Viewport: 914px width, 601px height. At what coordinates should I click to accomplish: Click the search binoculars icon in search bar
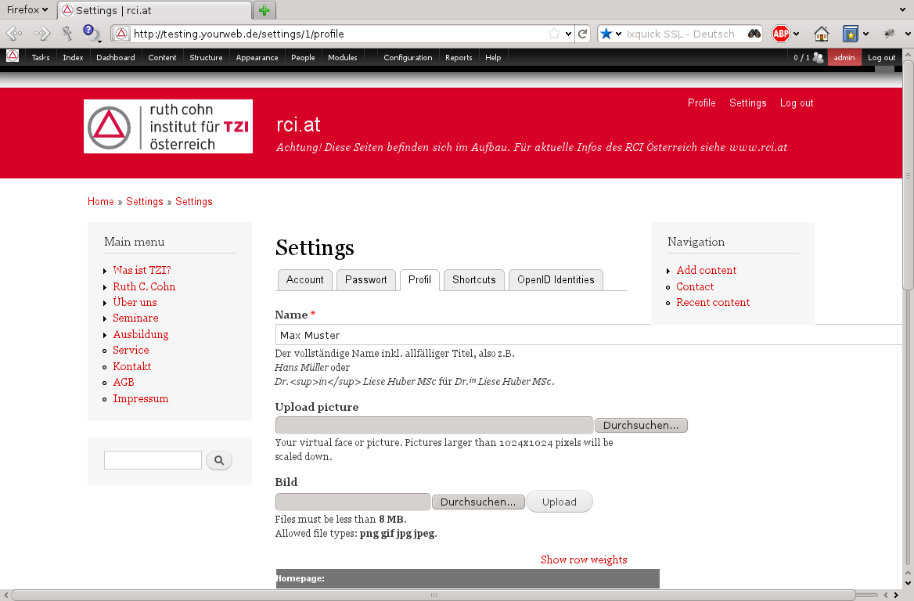click(x=754, y=34)
